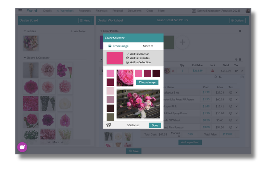274x171 pixels.
Task: Remove the Eucalyptus Blue row with X icon
Action: [236, 93]
